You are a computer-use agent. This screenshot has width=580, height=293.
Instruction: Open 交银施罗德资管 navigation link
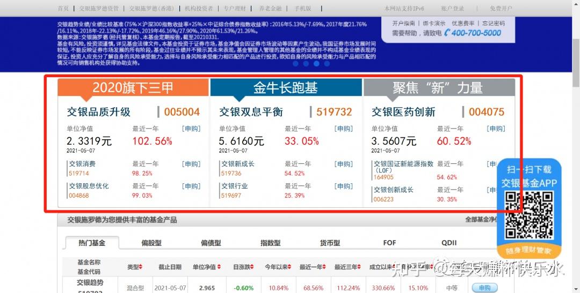tap(99, 8)
